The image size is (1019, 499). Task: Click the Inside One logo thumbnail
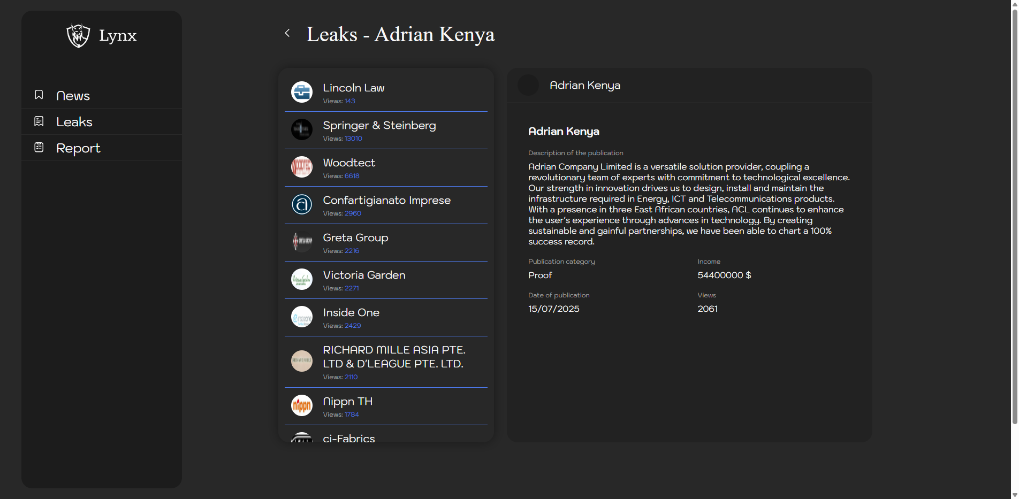[x=302, y=317]
